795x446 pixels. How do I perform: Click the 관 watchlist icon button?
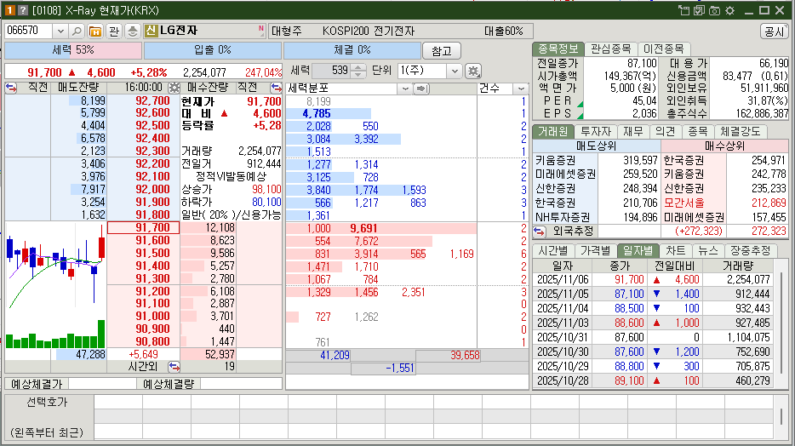point(114,31)
